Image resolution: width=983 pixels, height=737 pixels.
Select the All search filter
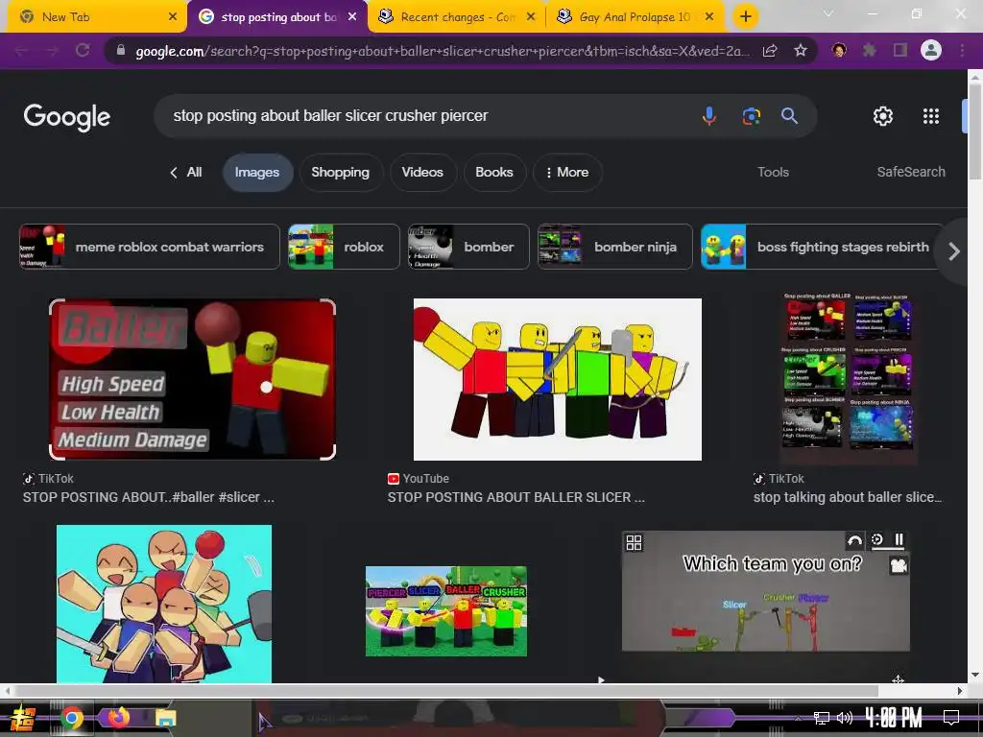185,173
